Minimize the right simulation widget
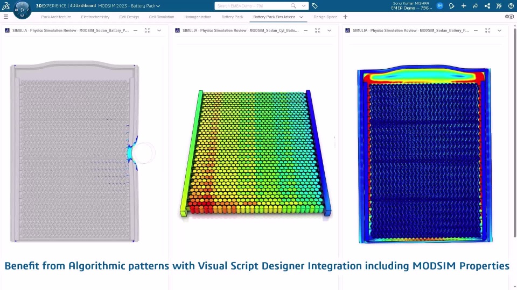This screenshot has height=290, width=517. [476, 30]
